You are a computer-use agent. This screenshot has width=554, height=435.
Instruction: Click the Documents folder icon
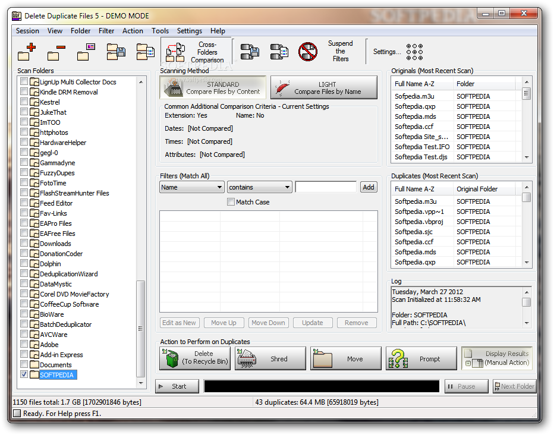34,364
